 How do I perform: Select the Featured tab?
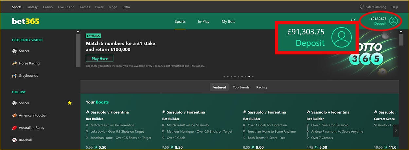pos(219,87)
